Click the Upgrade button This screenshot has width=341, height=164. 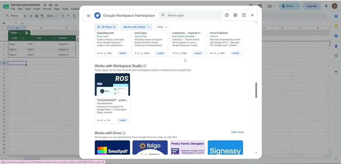[311, 6]
